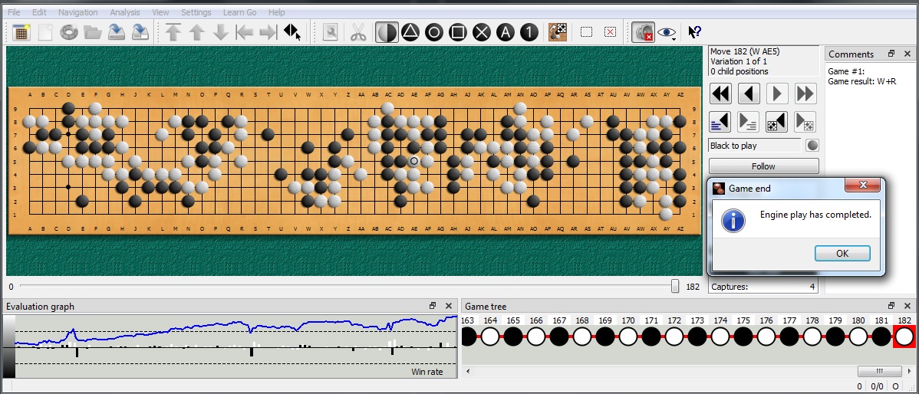
Task: Click the move position slider handle
Action: click(x=675, y=286)
